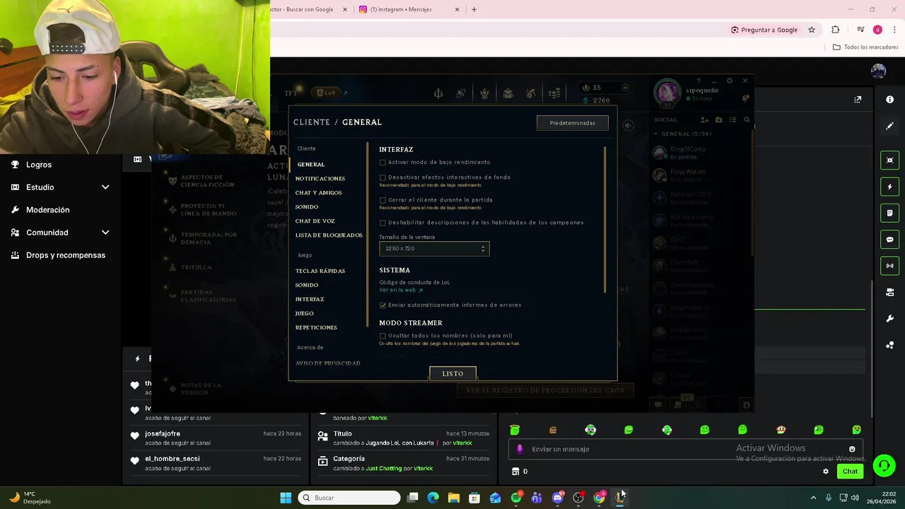
Task: Click the broadcast signal icon in right toolbar
Action: click(x=889, y=266)
